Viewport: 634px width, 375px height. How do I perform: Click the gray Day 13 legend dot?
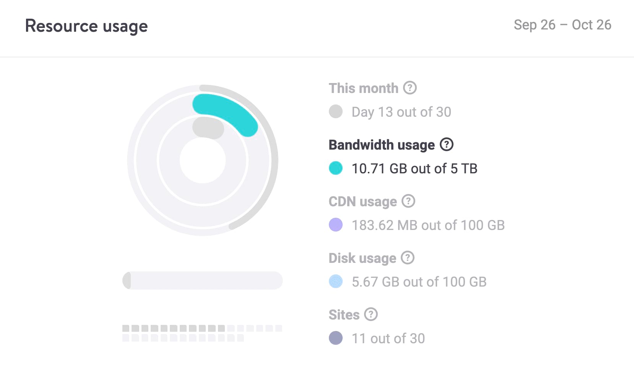(336, 112)
